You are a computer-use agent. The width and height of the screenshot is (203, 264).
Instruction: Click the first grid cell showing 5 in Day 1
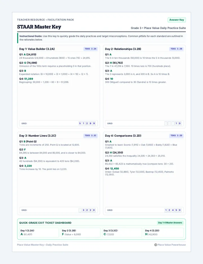point(80,124)
